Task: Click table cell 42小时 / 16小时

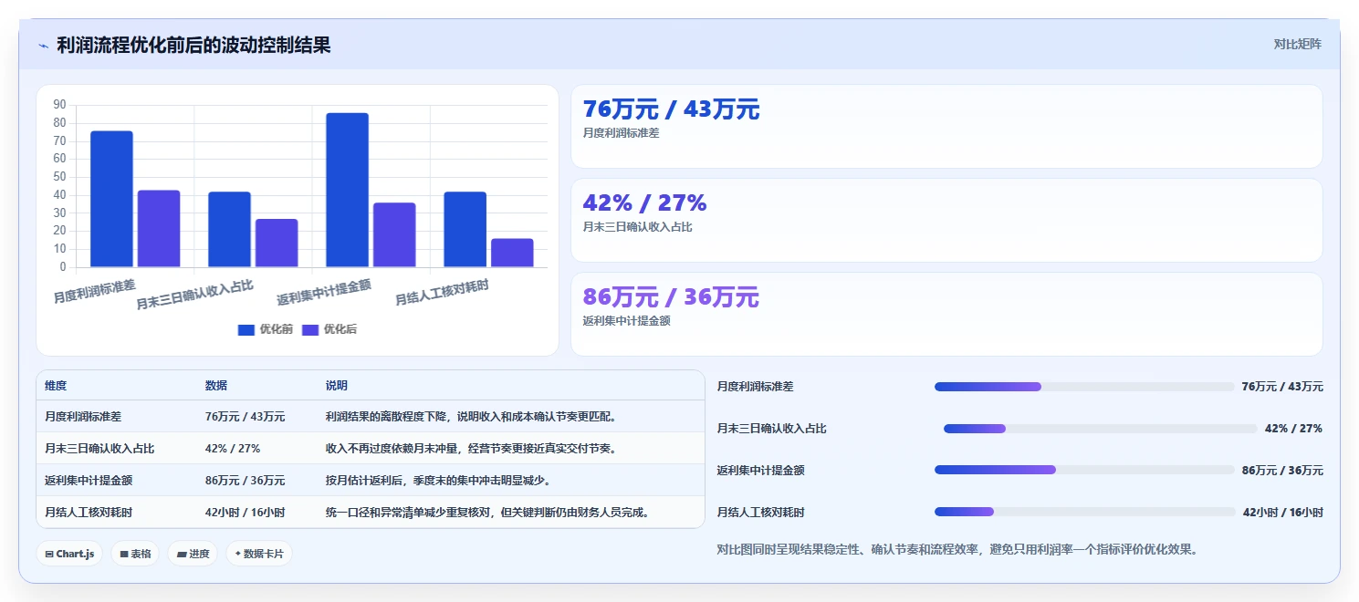Action: point(245,513)
